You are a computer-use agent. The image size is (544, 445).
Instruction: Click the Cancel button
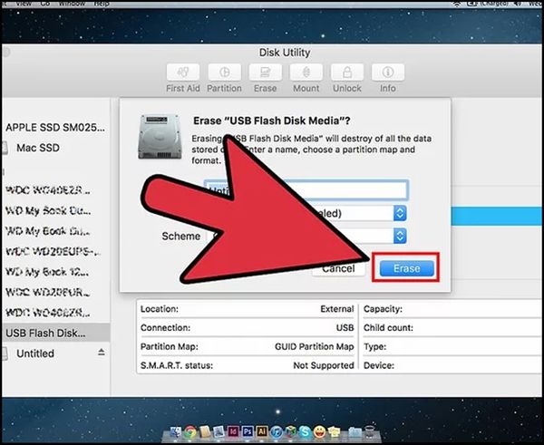click(337, 269)
